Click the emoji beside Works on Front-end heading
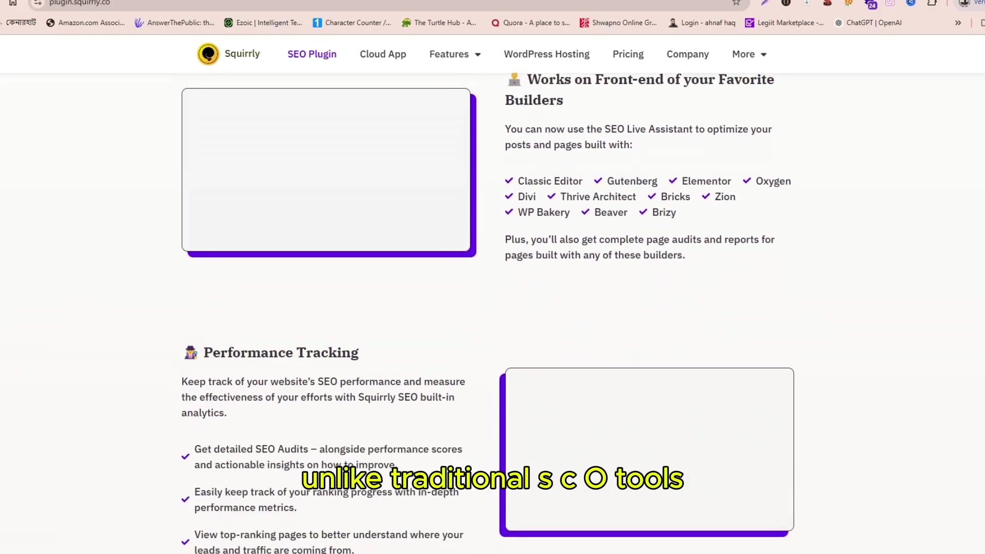 coord(514,80)
